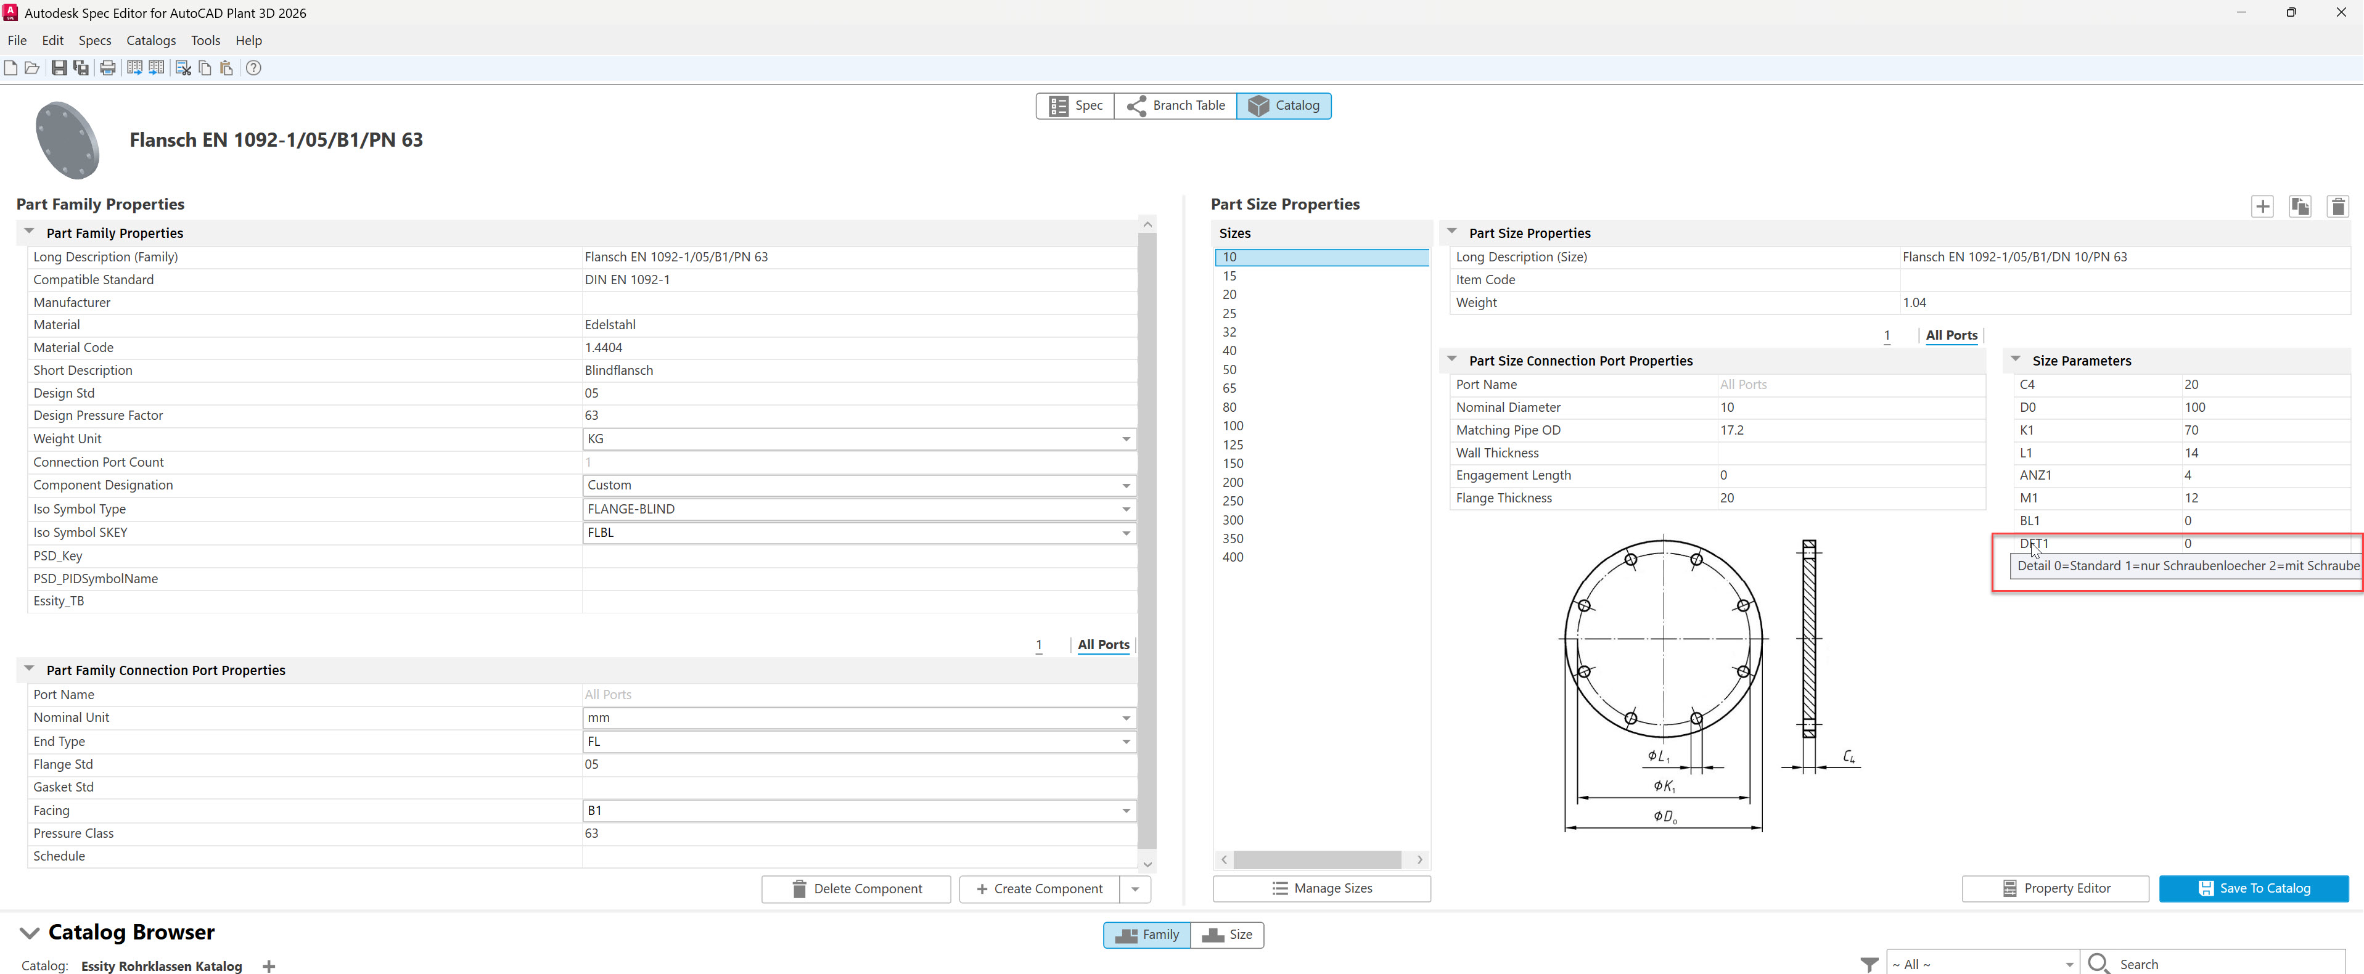The image size is (2364, 974).
Task: Click Save To Catalog
Action: click(2254, 889)
